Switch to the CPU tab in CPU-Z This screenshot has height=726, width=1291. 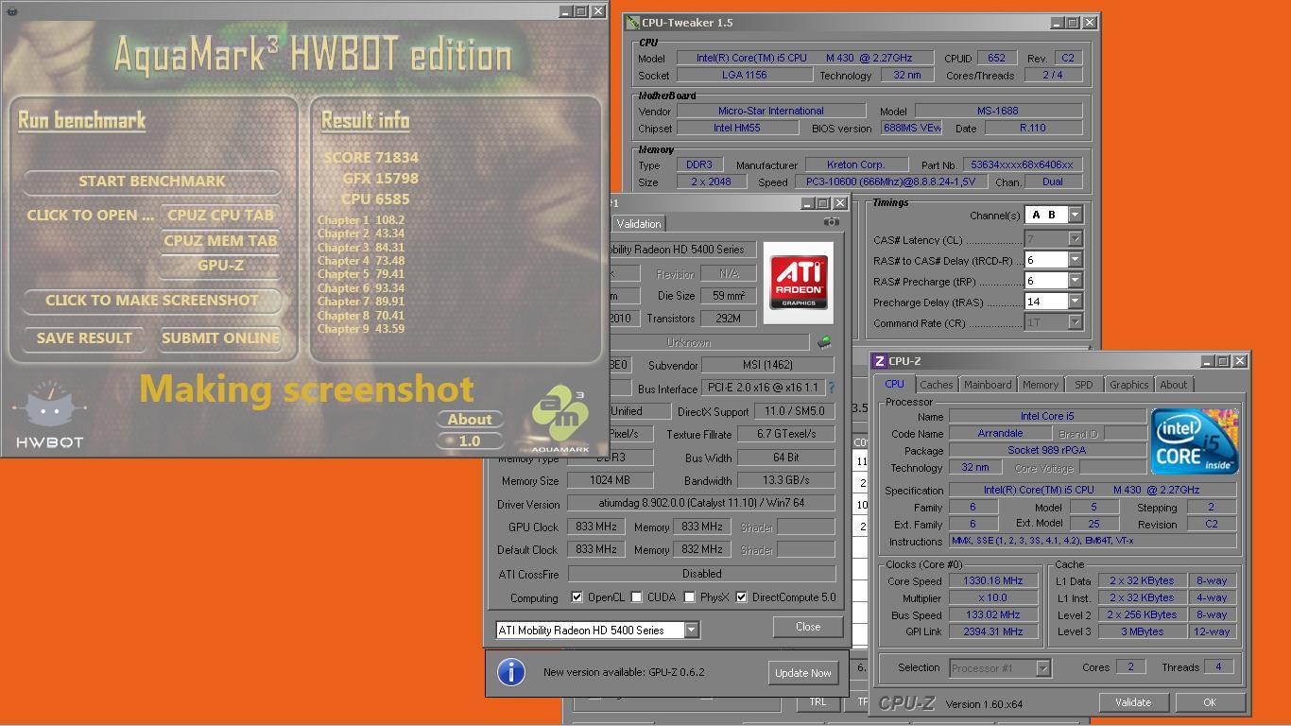coord(894,384)
